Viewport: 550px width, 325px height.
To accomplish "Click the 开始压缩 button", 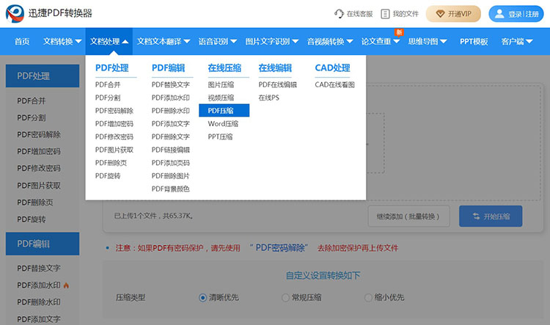I will click(x=491, y=216).
